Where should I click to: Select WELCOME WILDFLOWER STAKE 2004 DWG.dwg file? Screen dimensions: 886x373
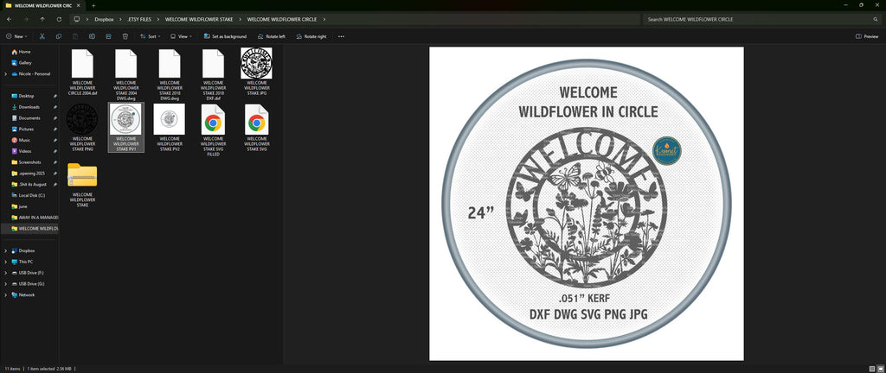(x=126, y=73)
